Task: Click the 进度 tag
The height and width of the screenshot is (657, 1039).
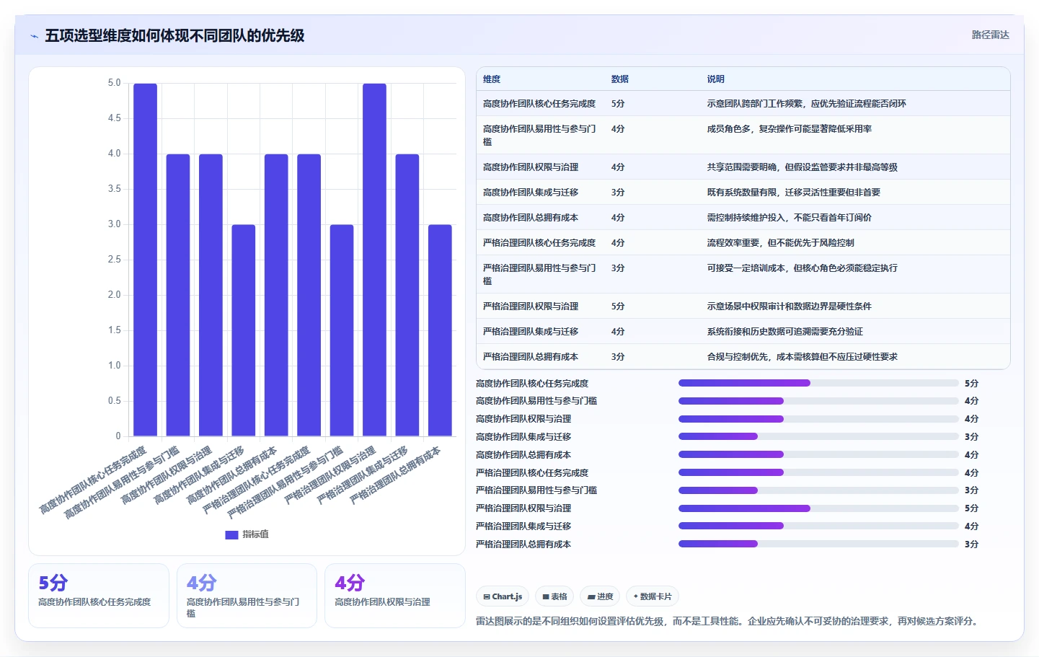Action: pyautogui.click(x=600, y=596)
